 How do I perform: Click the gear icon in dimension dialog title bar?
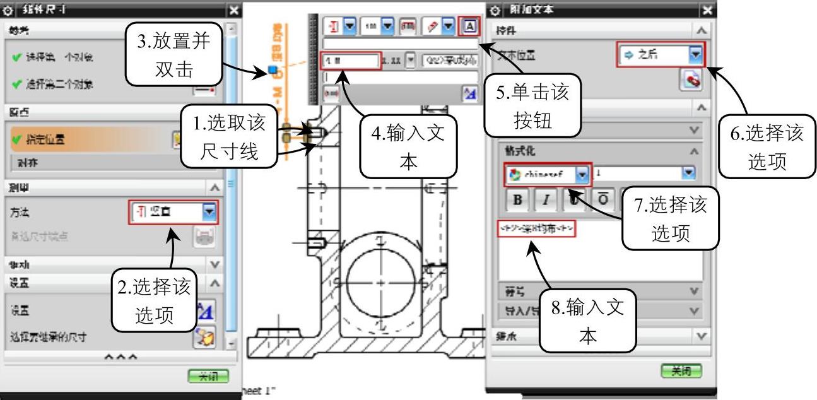9,10
